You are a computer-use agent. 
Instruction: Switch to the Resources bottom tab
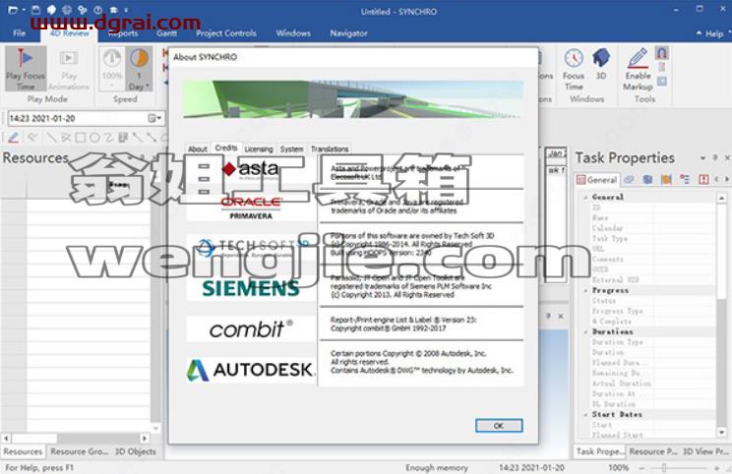(x=23, y=451)
